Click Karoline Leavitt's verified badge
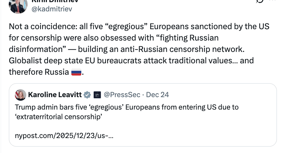This screenshot has width=284, height=153. tap(87, 95)
